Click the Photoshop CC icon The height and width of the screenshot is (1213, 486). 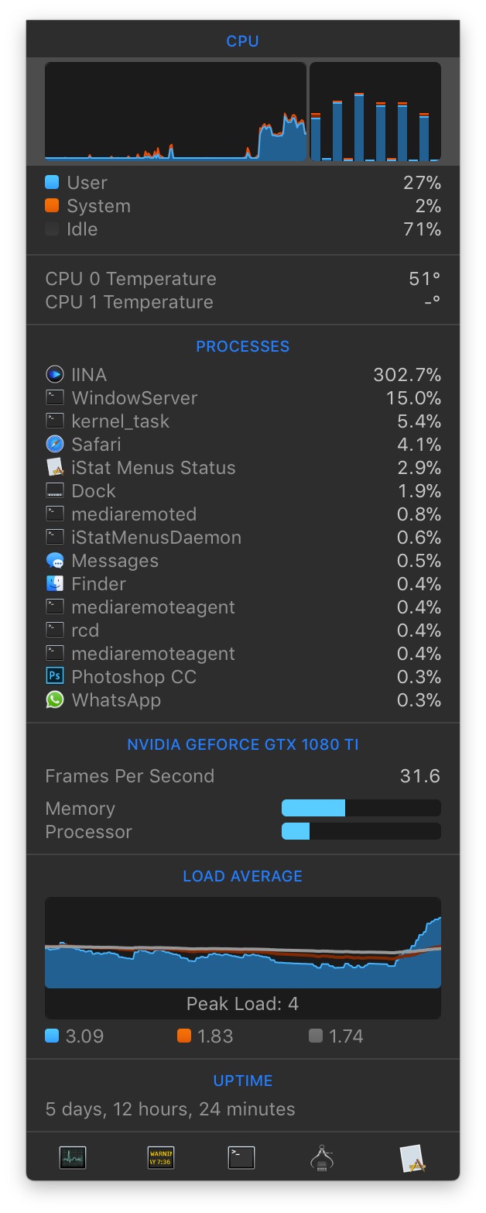click(x=54, y=677)
